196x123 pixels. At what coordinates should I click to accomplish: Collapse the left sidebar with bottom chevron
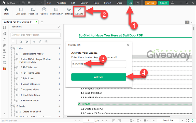(4, 114)
